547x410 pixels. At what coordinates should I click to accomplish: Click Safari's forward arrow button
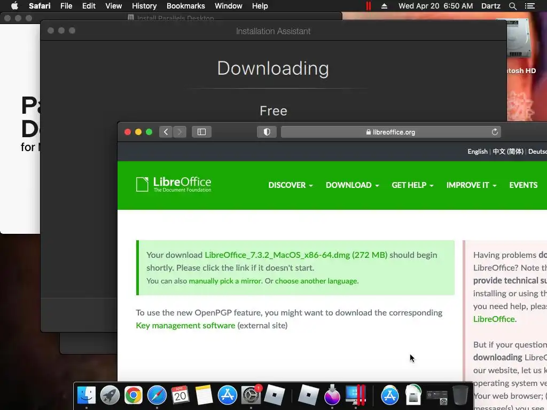[179, 132]
